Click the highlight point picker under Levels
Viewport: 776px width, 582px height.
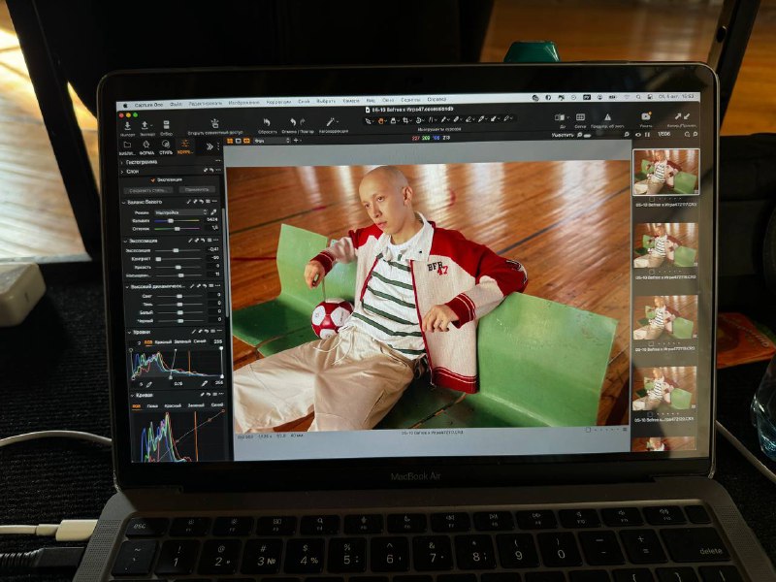205,383
